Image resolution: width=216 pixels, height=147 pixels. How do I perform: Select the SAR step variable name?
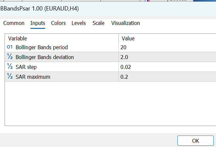26,67
